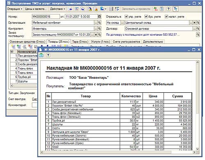Click the checklist settings toolbar icon
205x160 pixels.
(x=117, y=9)
